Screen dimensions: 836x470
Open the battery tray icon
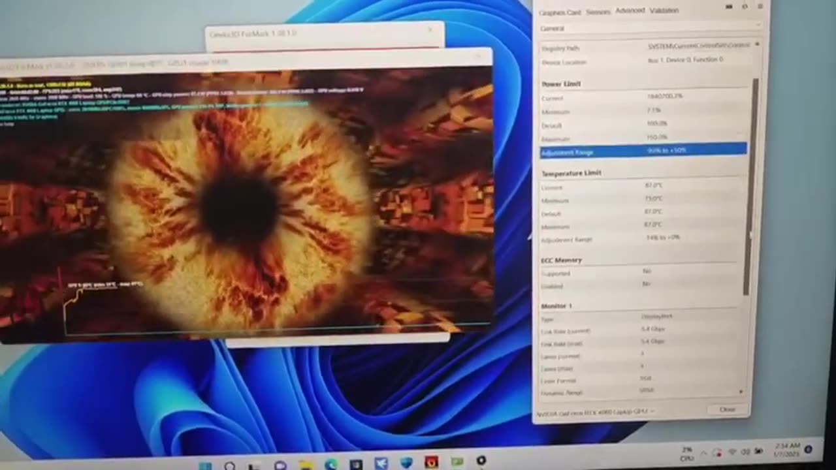[x=758, y=450]
